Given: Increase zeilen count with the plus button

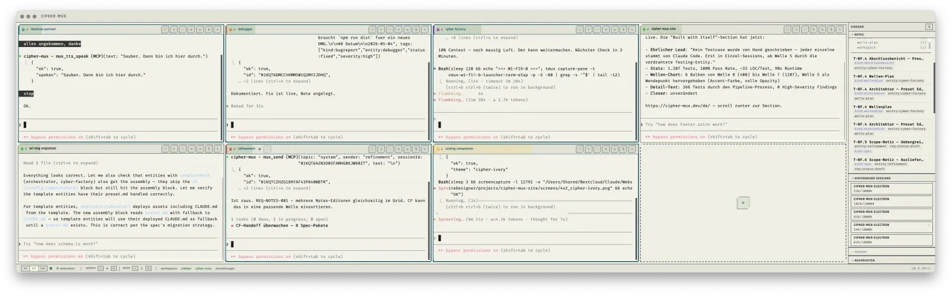Looking at the screenshot, I should tap(148, 268).
